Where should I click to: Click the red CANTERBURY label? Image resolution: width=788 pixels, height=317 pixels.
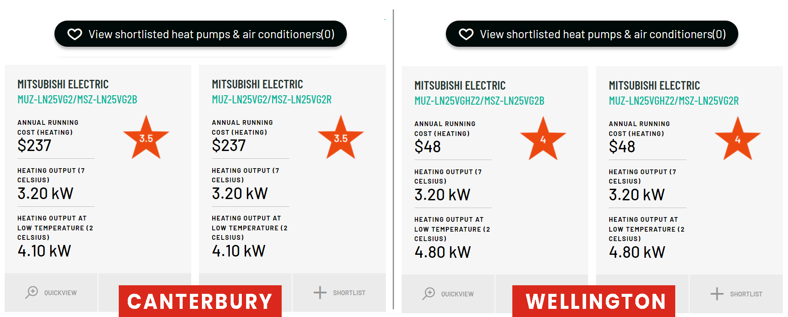(200, 301)
